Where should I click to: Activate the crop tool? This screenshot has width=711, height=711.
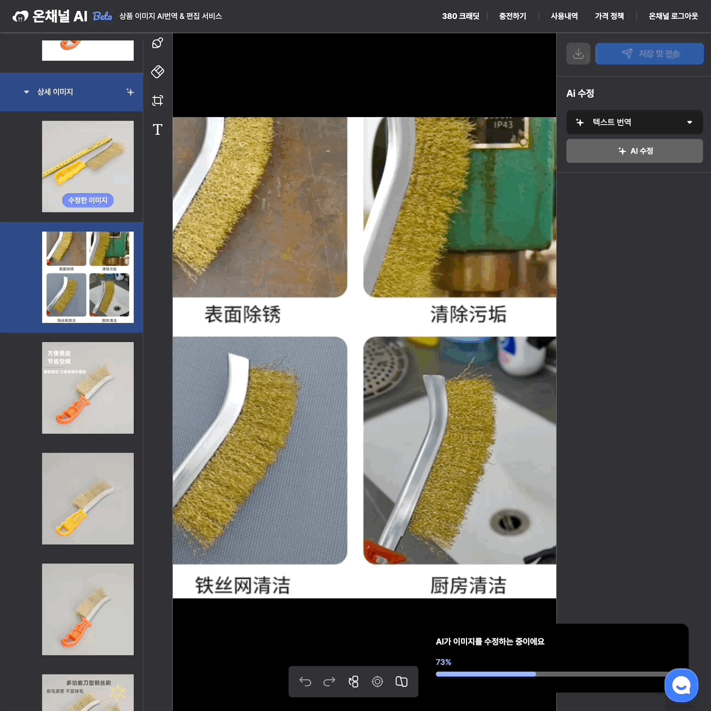[158, 100]
